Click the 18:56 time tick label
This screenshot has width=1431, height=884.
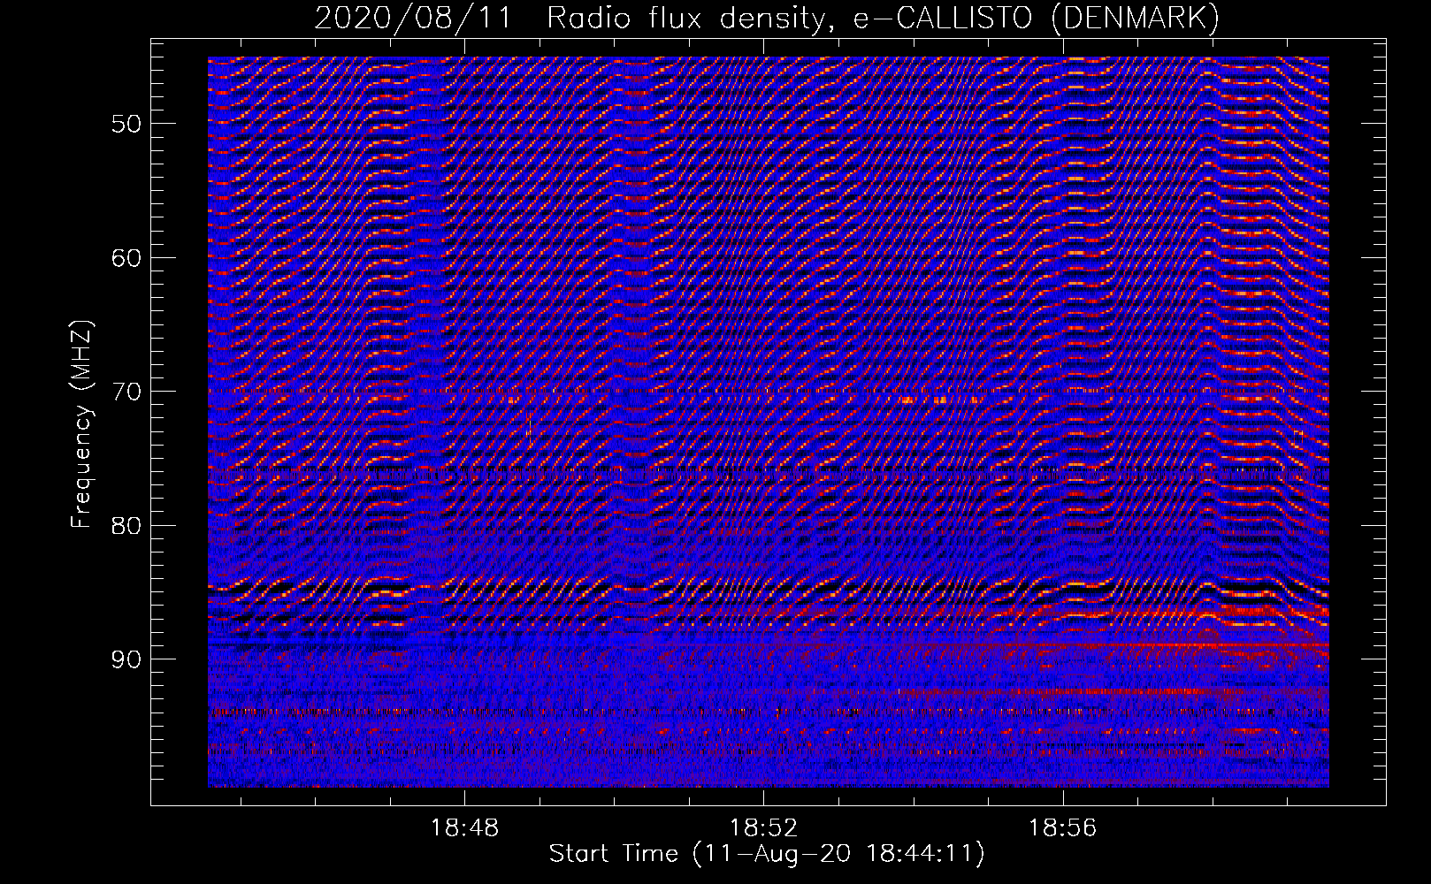[1062, 828]
